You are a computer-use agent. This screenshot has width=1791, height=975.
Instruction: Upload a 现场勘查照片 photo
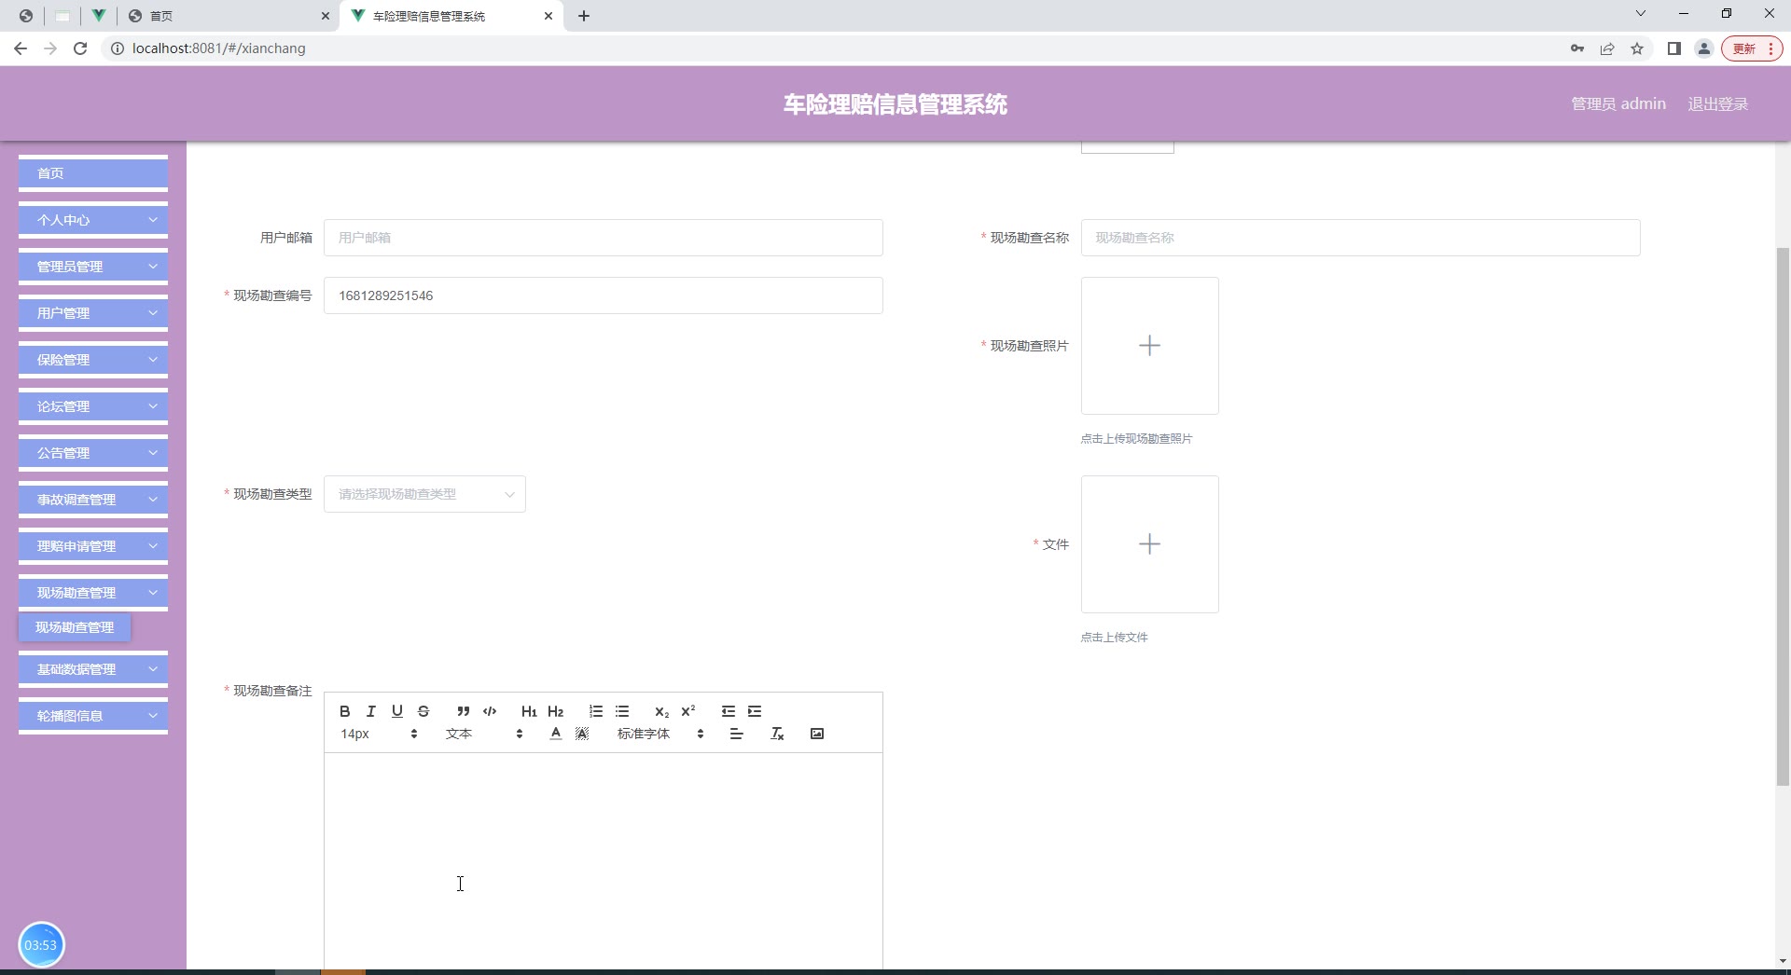point(1149,346)
